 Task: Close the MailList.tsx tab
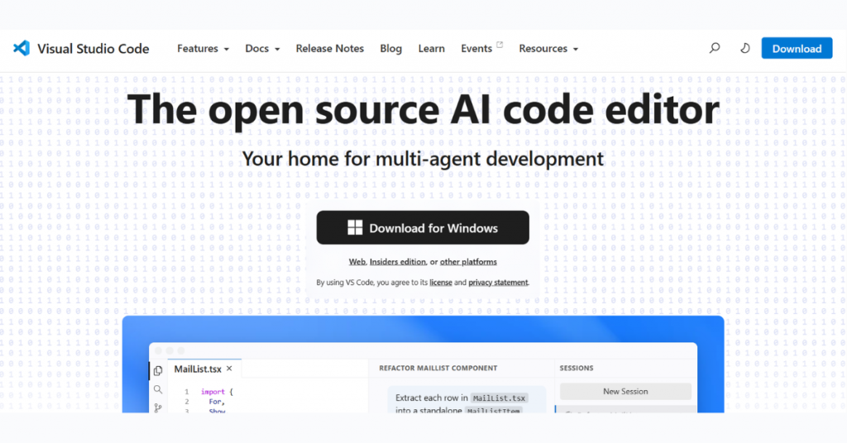click(229, 369)
